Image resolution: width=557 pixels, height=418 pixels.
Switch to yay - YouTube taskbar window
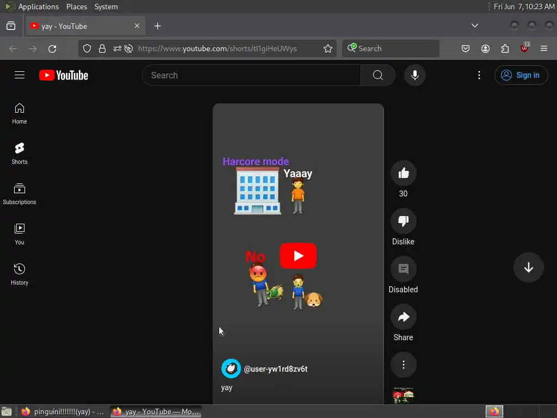[x=156, y=411]
